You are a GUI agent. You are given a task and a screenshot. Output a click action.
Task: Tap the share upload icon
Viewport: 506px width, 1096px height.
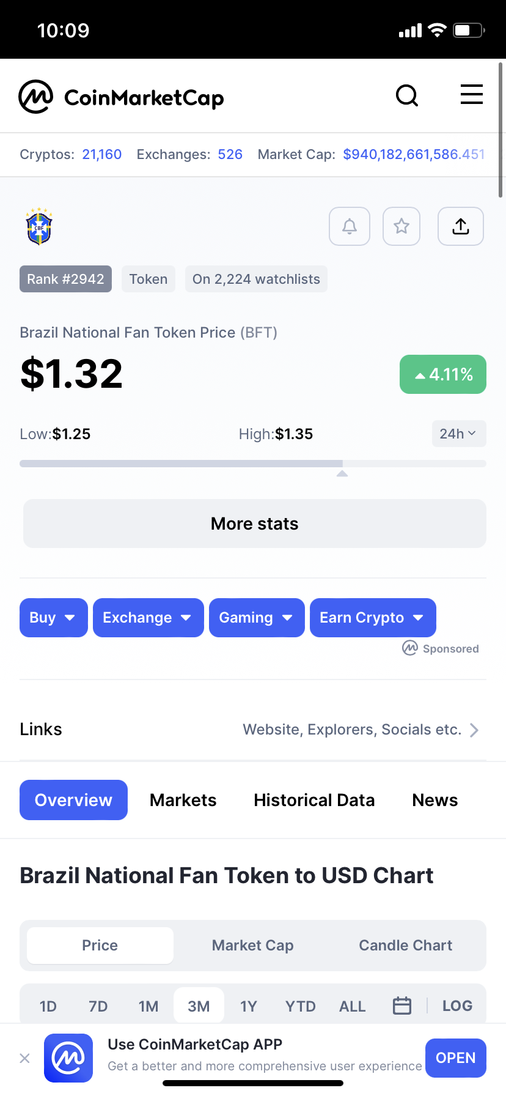click(x=461, y=226)
